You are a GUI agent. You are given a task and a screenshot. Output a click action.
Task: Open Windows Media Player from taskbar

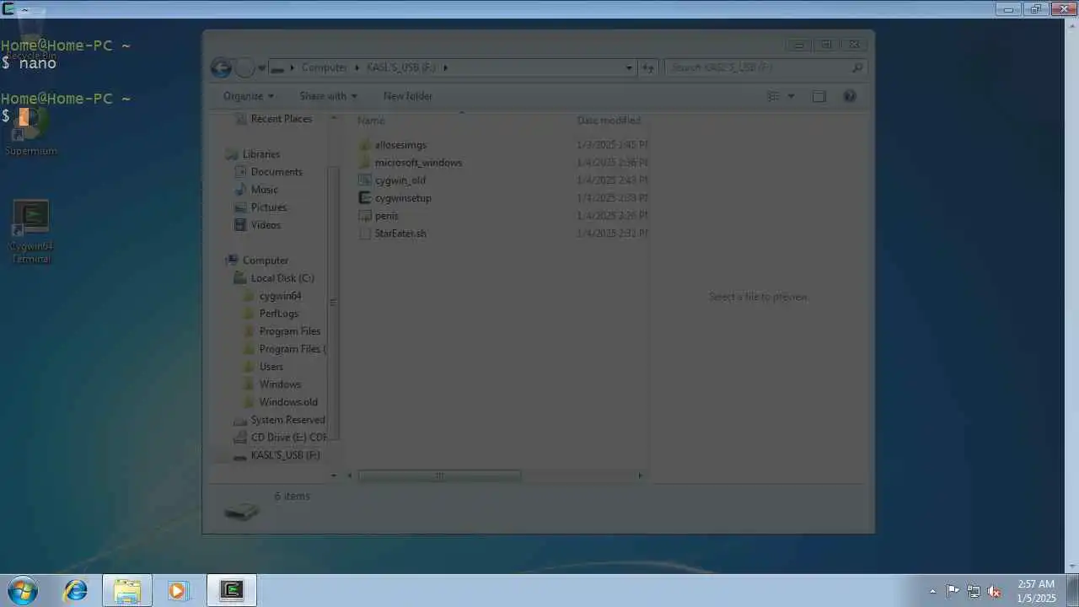[177, 591]
